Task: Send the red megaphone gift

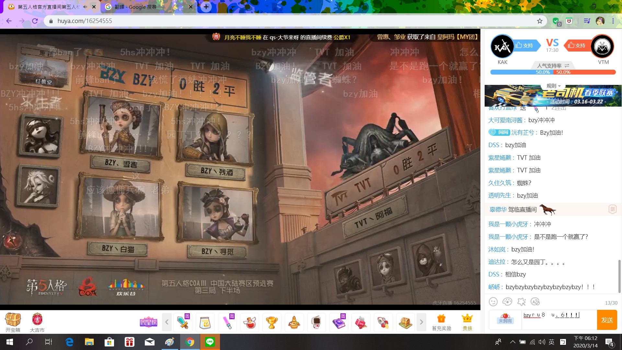Action: tap(361, 322)
